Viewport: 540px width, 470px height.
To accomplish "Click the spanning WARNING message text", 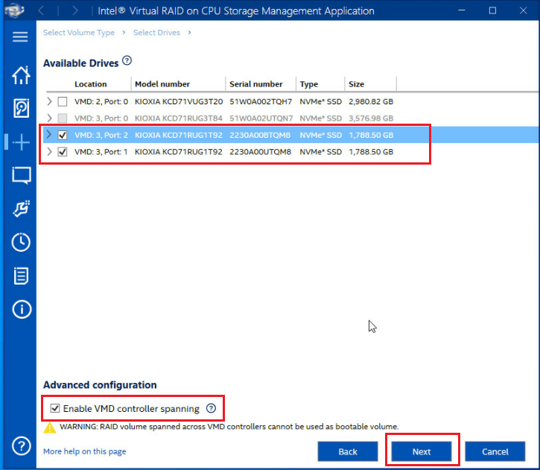I will point(229,427).
